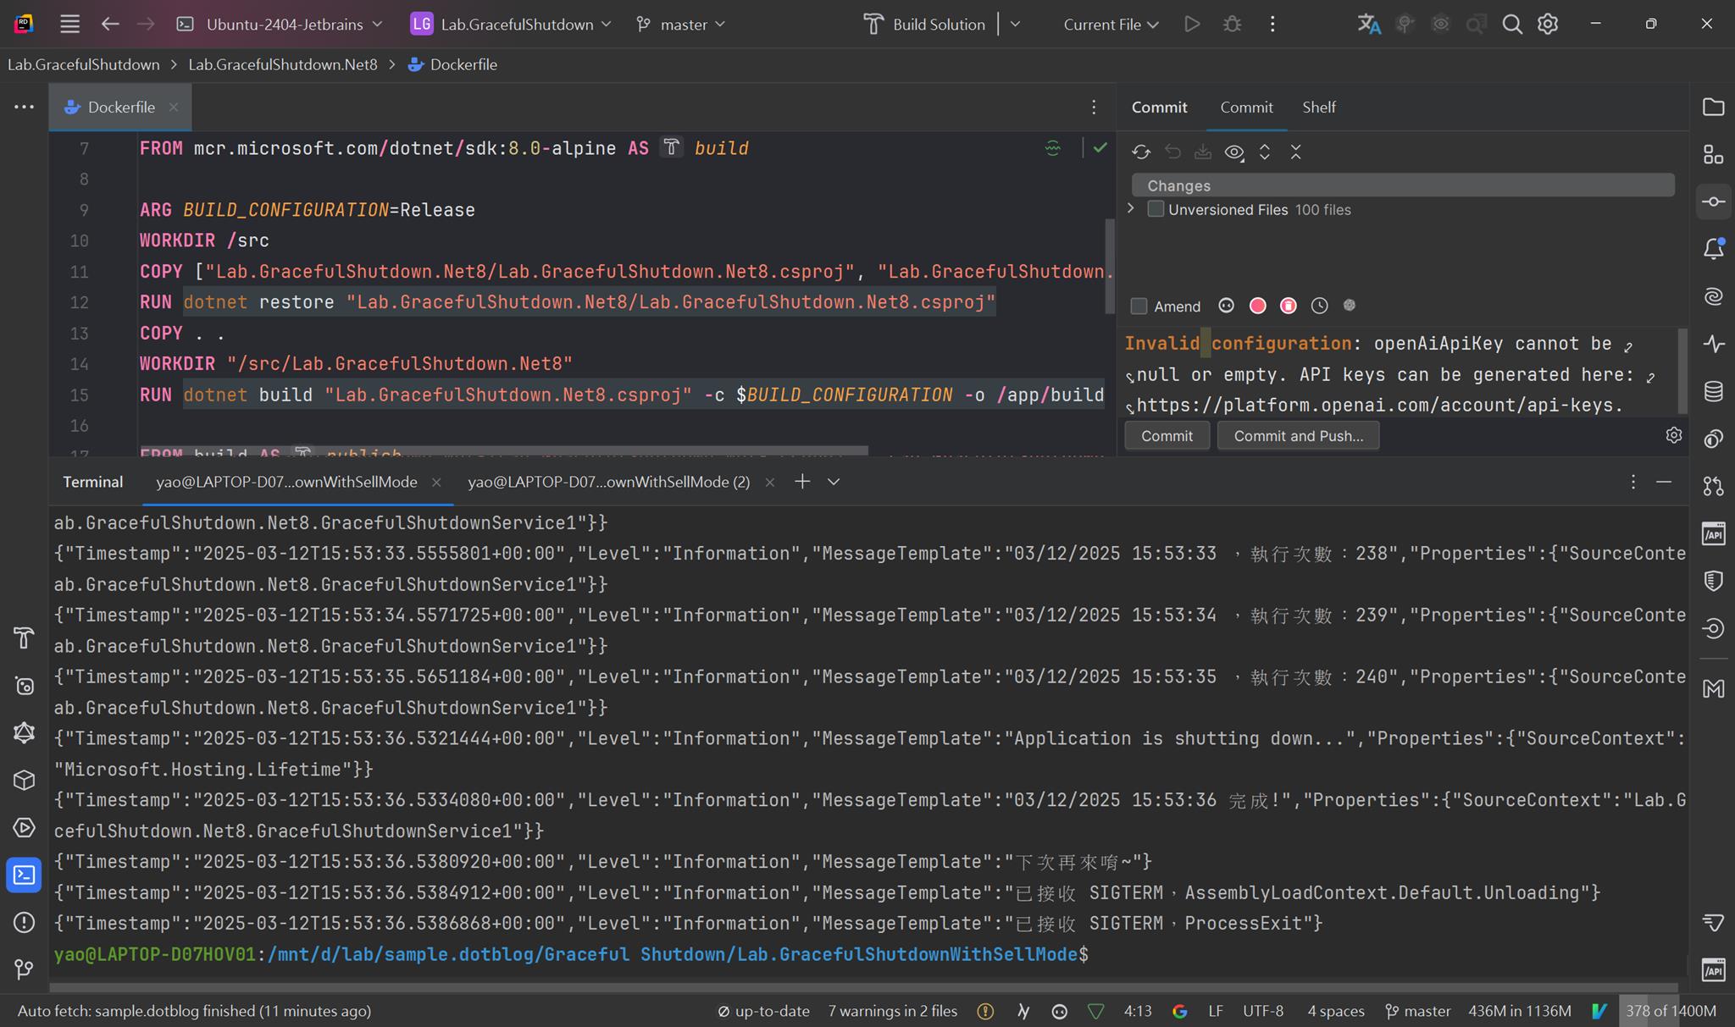Navigate back with the left arrow
Screen dimensions: 1735x1027
(110, 24)
